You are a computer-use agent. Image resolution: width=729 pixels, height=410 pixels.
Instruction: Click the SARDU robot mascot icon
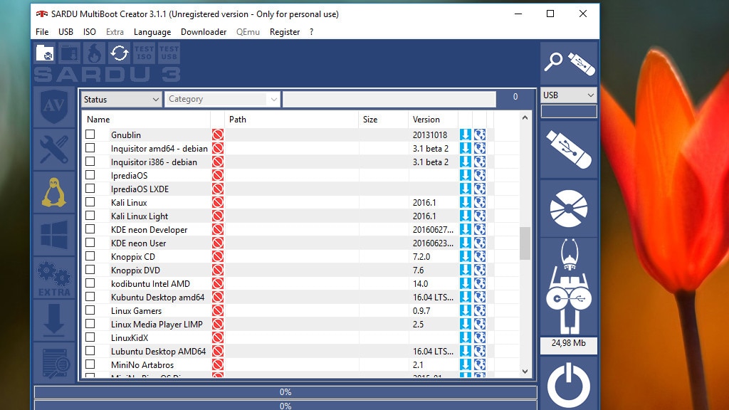[x=569, y=287]
